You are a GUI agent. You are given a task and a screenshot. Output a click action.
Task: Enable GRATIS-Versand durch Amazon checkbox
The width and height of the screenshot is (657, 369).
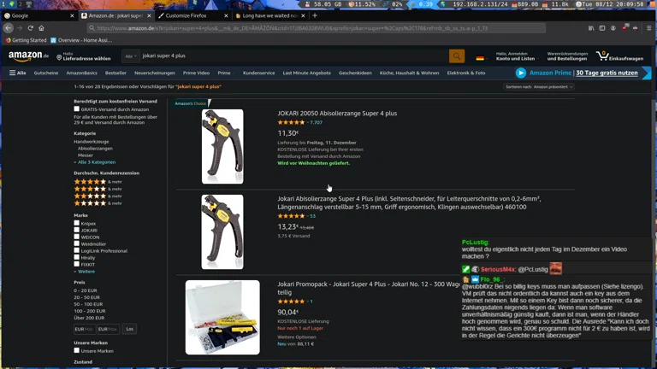pos(77,108)
